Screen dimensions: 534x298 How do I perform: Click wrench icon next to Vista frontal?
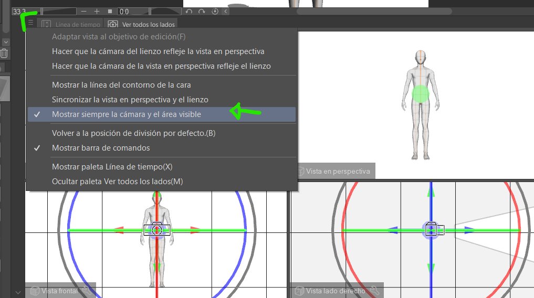click(87, 291)
